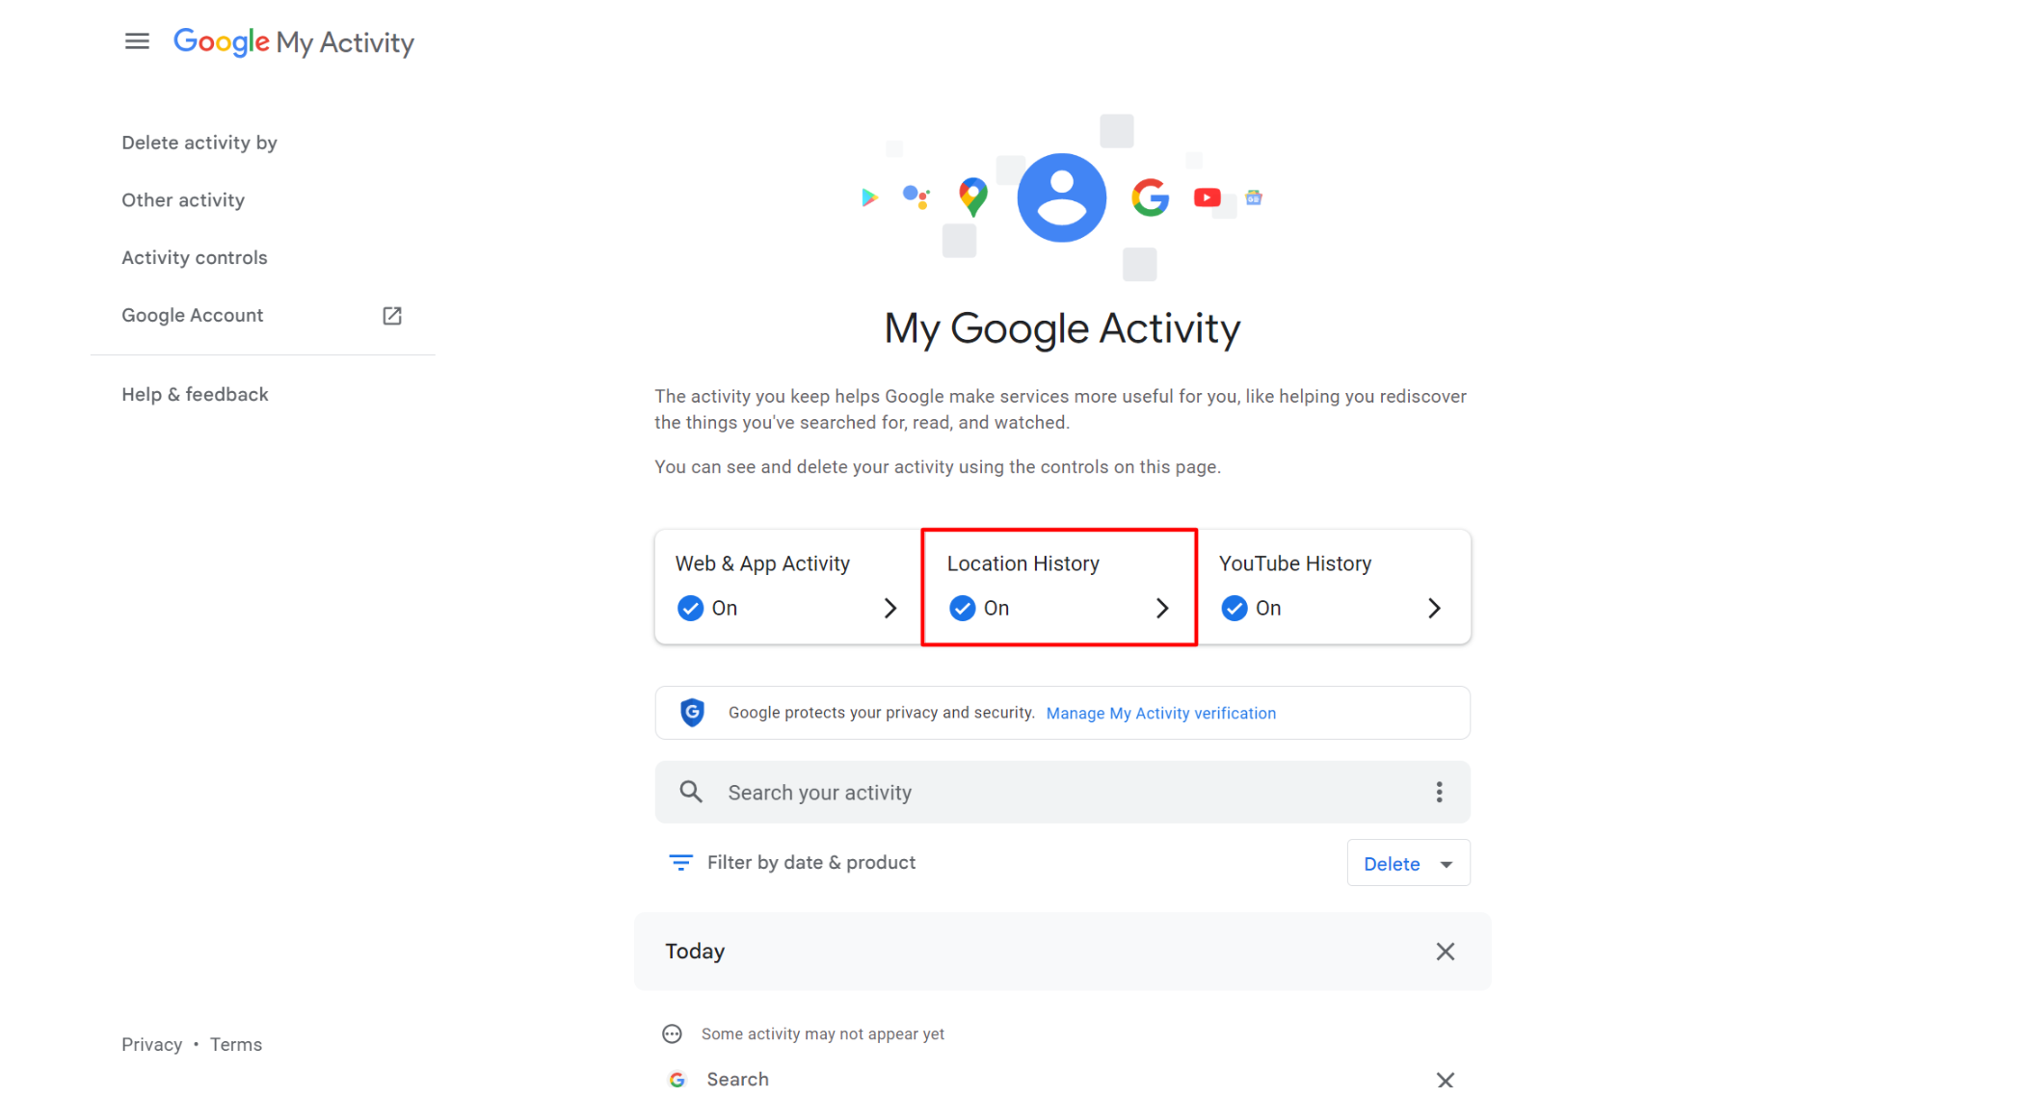Viewport: 2018px width, 1098px height.
Task: Click the search magnifier in the activity search bar
Action: (691, 791)
